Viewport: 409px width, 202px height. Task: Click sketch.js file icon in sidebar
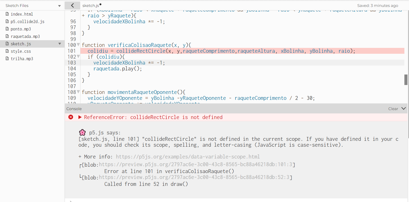point(7,44)
